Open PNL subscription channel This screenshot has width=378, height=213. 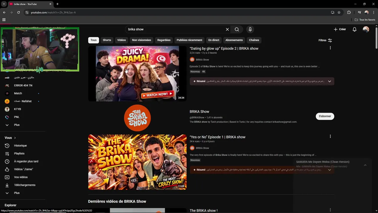click(x=17, y=117)
